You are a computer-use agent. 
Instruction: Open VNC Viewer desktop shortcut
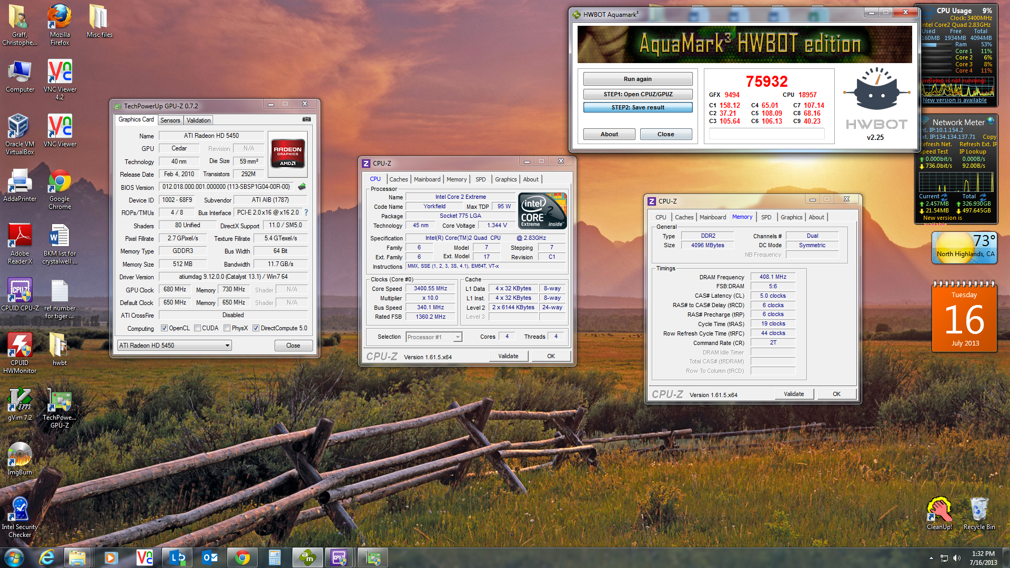59,130
